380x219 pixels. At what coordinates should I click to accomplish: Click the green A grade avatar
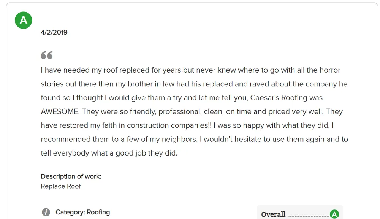[23, 20]
